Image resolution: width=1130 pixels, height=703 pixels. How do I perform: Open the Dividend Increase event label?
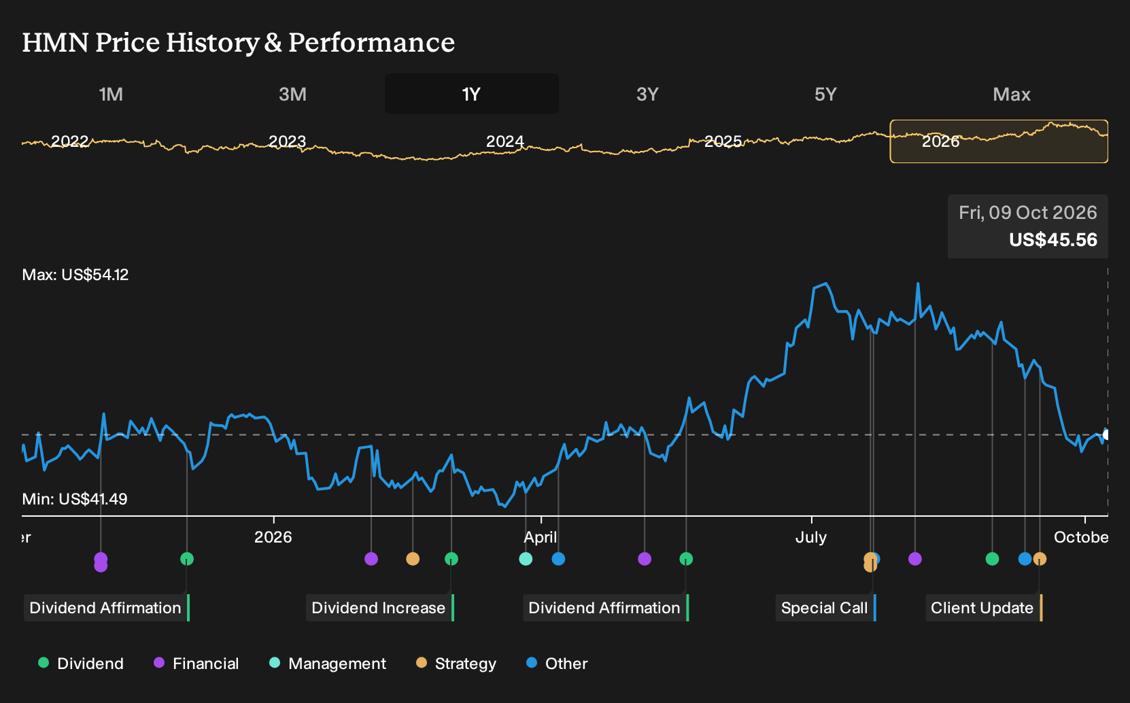tap(379, 608)
